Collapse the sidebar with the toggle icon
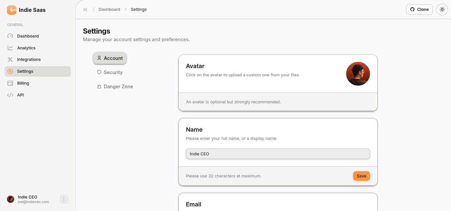The image size is (451, 211). click(85, 10)
